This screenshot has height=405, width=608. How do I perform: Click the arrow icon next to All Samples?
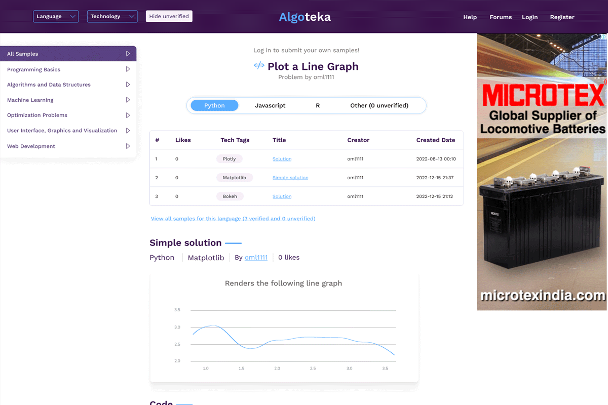[x=128, y=54]
